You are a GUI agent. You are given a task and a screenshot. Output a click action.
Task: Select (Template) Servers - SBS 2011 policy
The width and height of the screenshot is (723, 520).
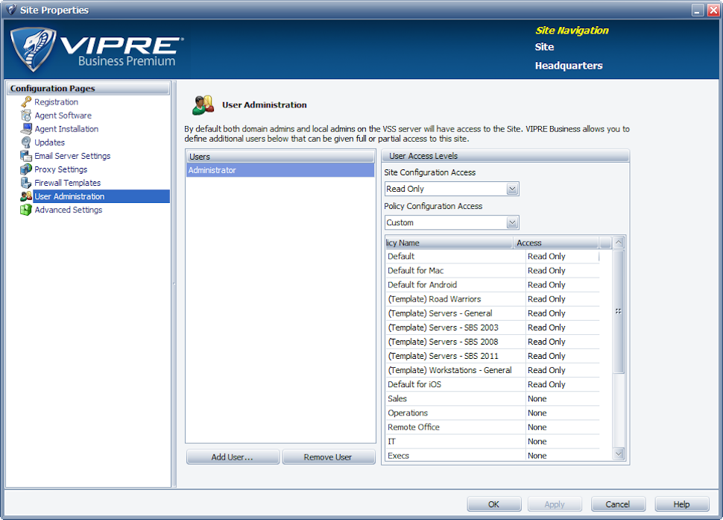(493, 356)
